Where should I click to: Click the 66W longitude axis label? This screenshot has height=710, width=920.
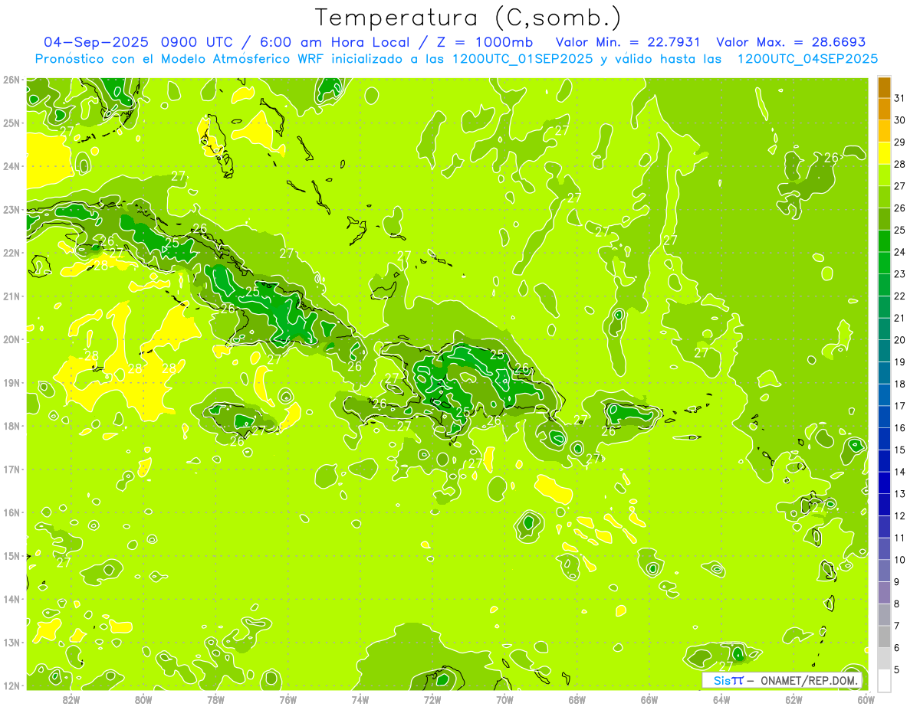pos(649,699)
